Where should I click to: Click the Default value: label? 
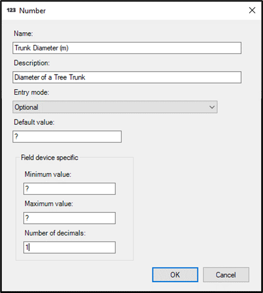34,122
